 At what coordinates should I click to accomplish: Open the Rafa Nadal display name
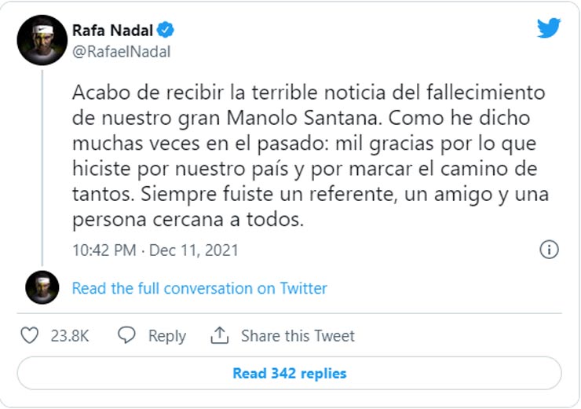[112, 31]
